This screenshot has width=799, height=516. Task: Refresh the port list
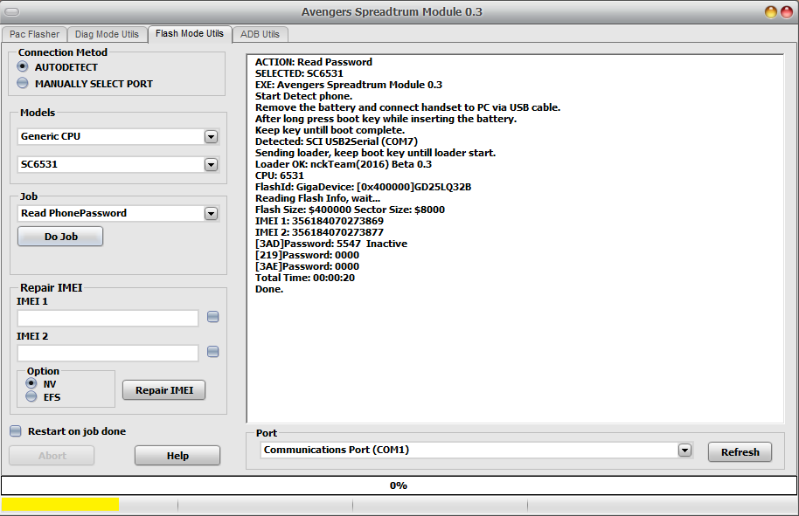[x=740, y=452]
